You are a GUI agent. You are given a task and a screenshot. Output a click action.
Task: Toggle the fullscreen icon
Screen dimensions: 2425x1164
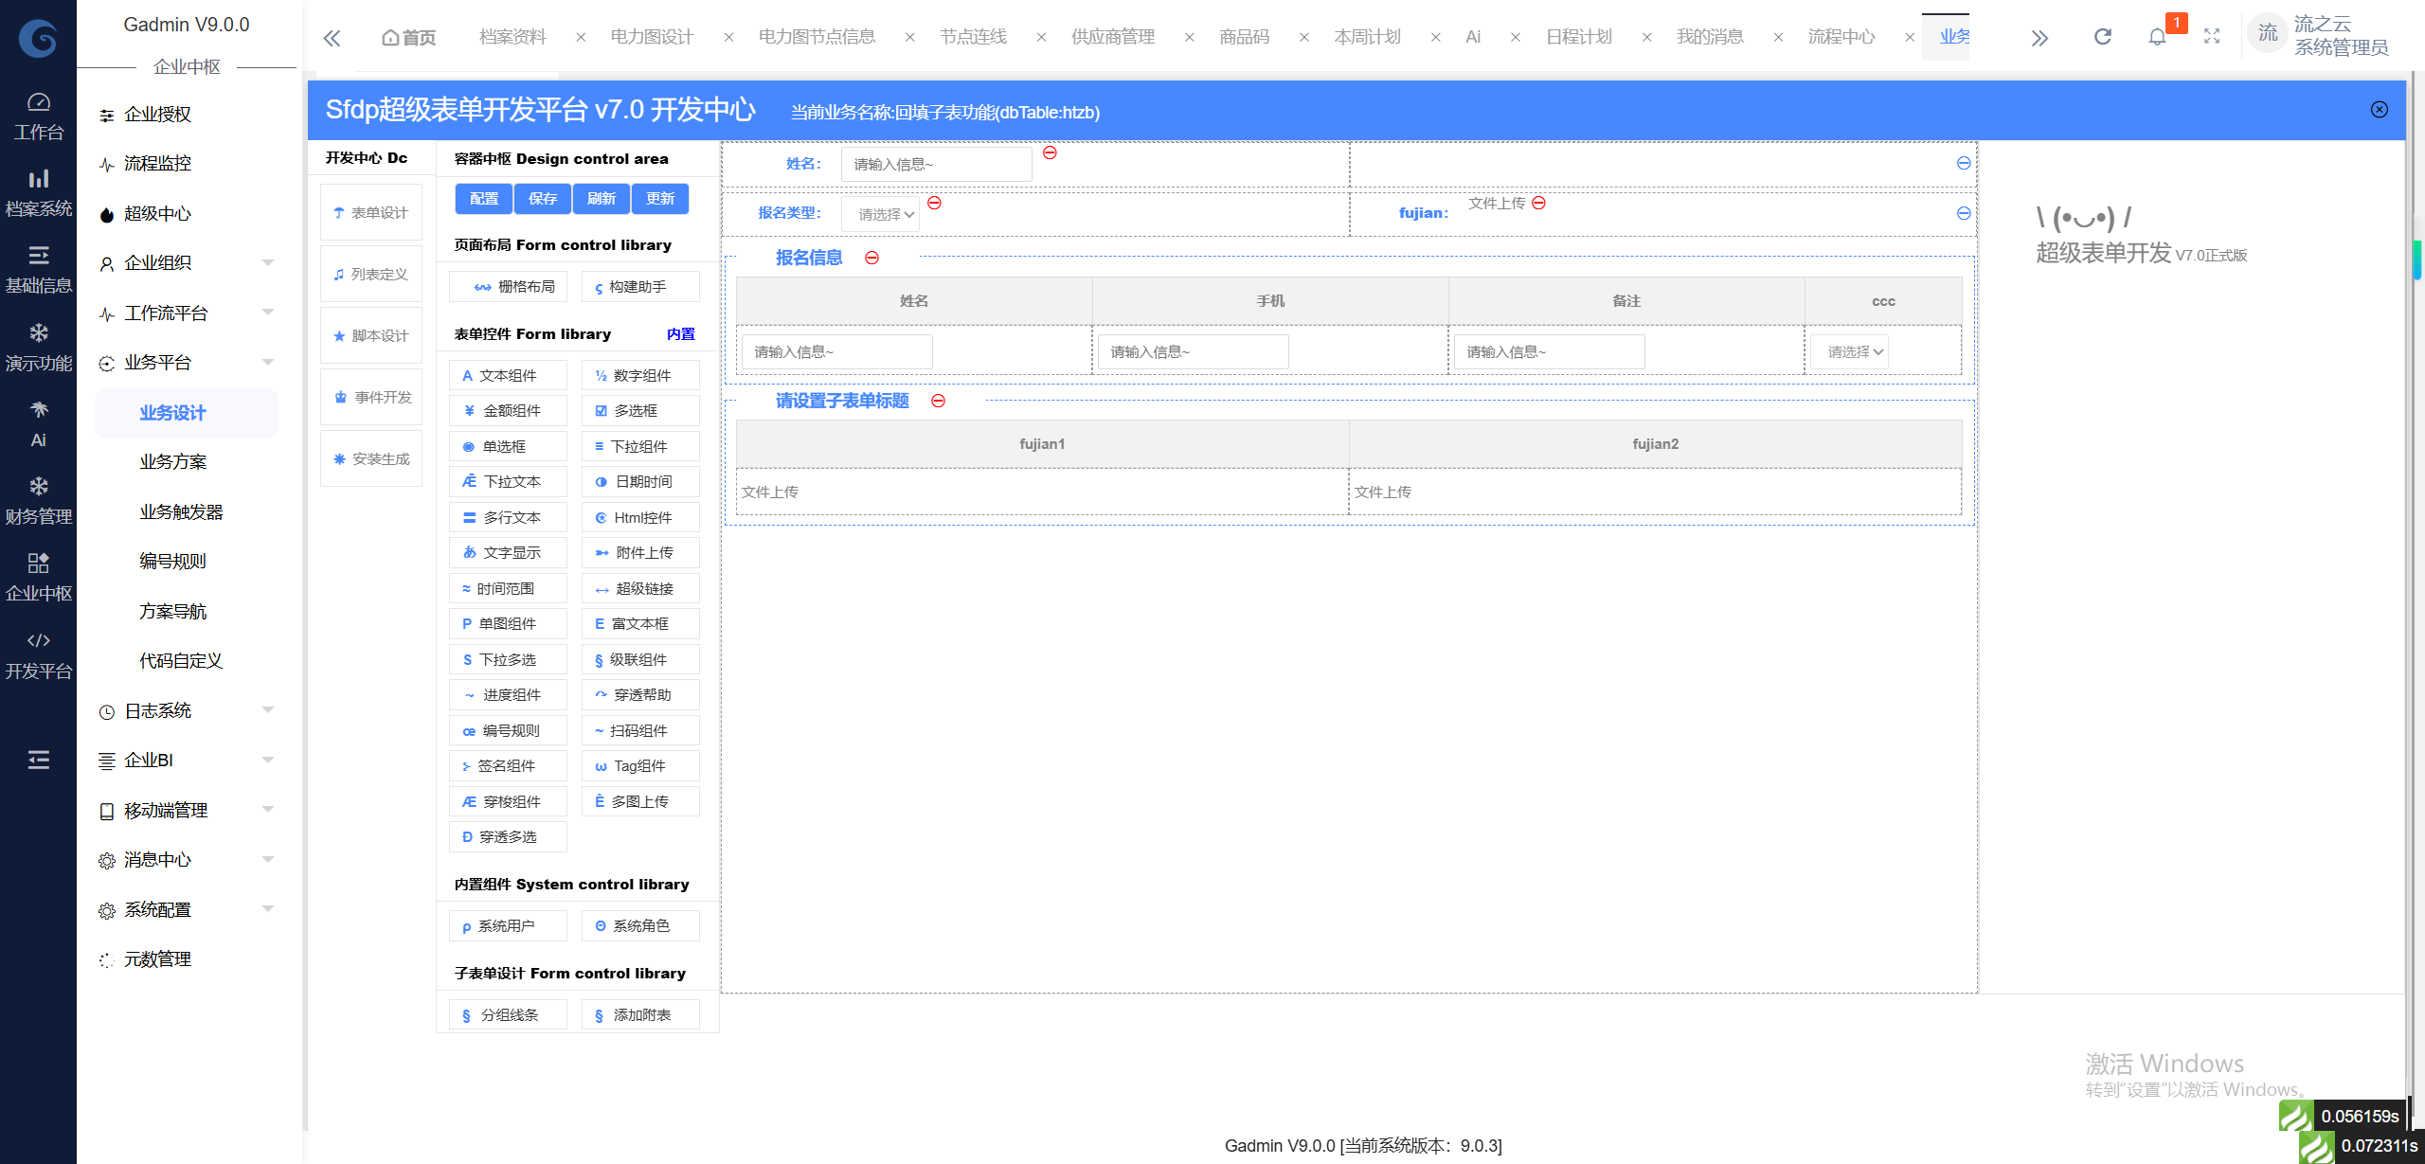[x=2212, y=37]
